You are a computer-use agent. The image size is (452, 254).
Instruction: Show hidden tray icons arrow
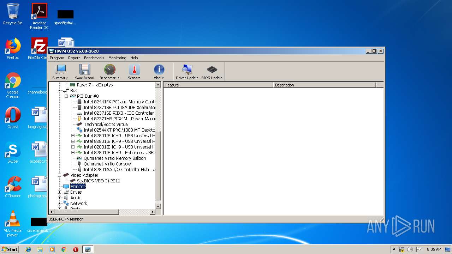coord(394,249)
